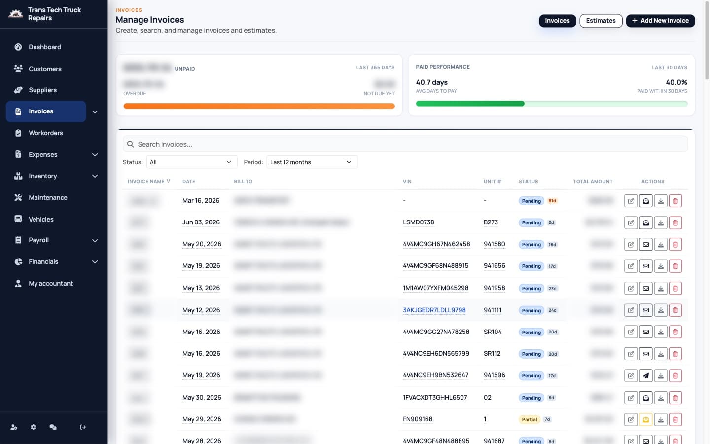This screenshot has height=444, width=710.
Task: Open user settings icon in sidebar footer
Action: click(x=14, y=427)
